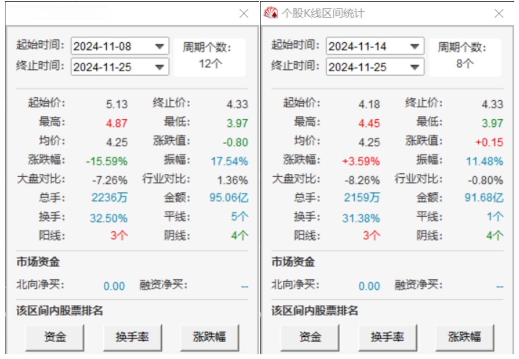Click the 8个 period count value
This screenshot has height=359, width=519.
(x=465, y=64)
